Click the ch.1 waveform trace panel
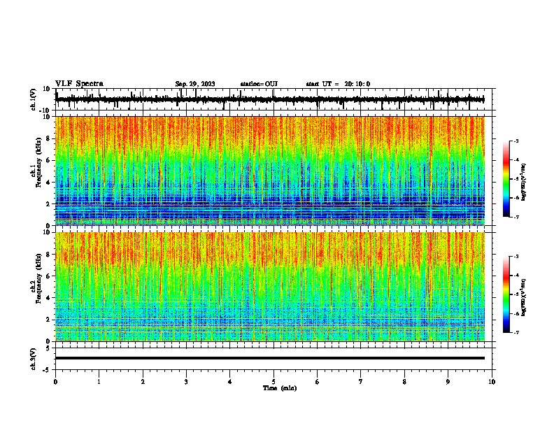Screen dimensions: 554x428 click(273, 99)
